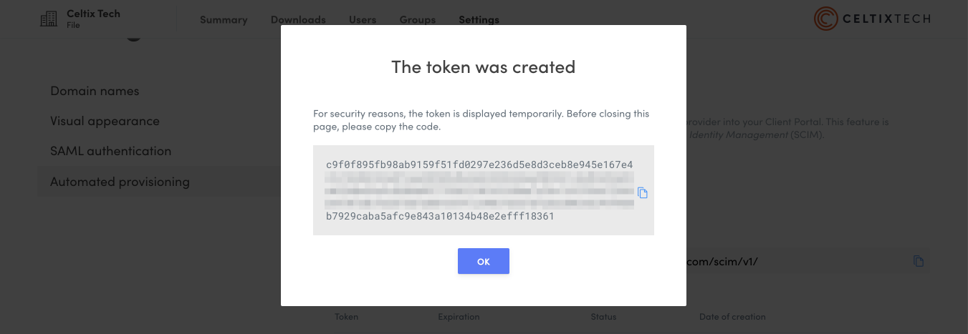Copy the generated token to clipboard
Viewport: 968px width, 334px height.
pos(643,193)
